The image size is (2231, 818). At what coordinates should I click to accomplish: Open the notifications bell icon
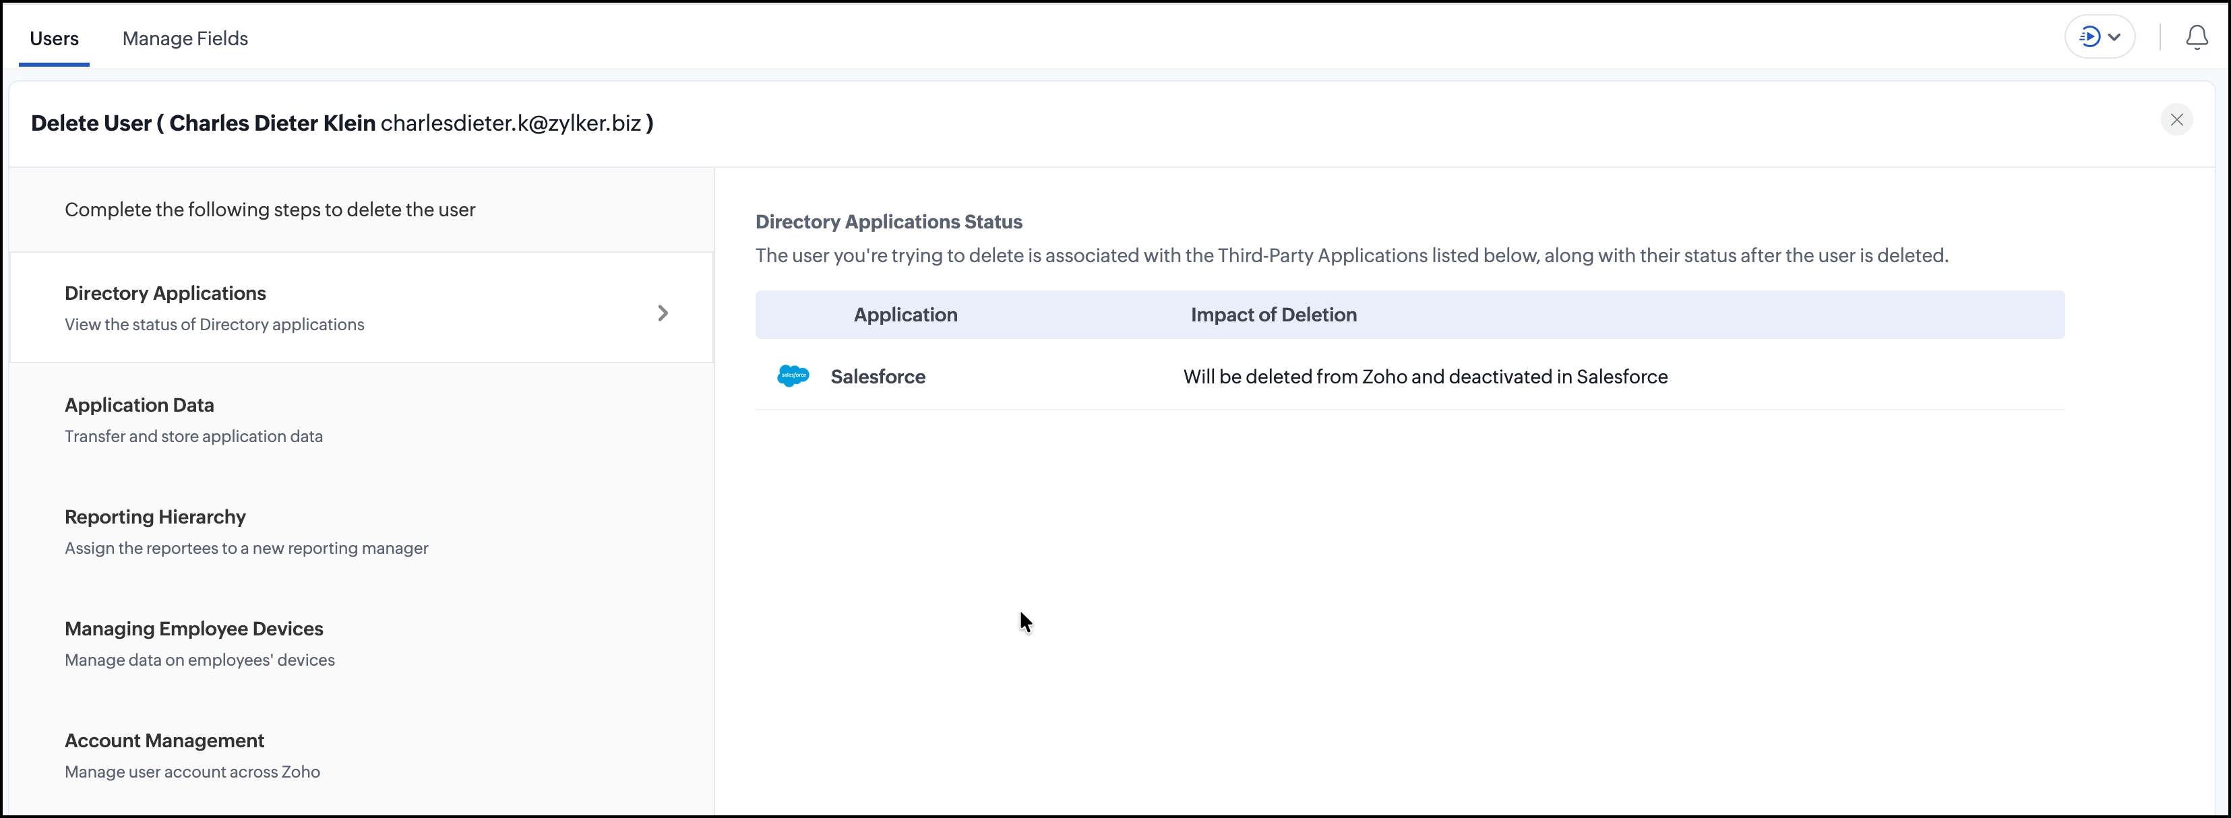click(2197, 37)
